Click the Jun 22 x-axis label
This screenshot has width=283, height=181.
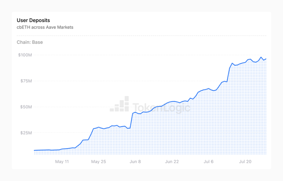pos(172,161)
